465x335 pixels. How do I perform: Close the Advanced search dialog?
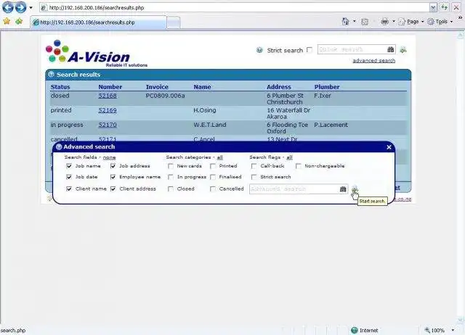pyautogui.click(x=389, y=147)
